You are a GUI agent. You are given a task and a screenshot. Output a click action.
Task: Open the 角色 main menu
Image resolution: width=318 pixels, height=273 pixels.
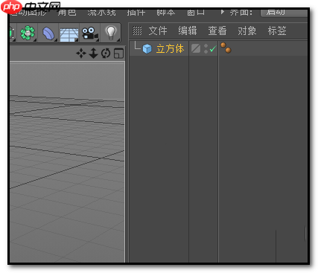pos(67,12)
